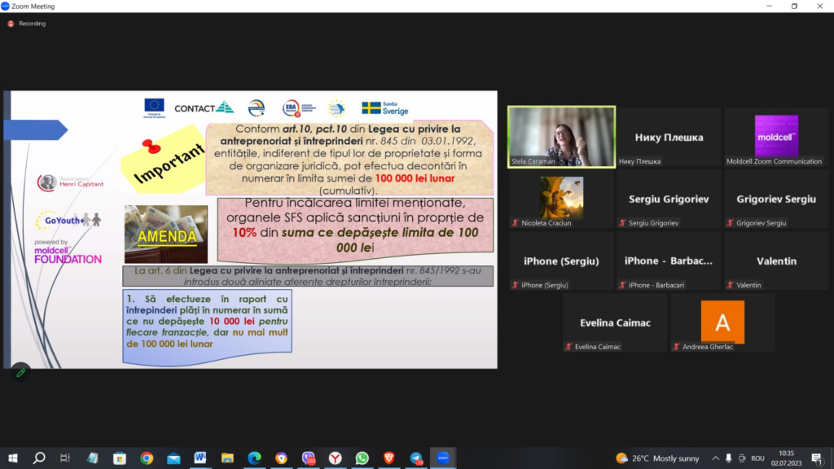Open Telegram from the taskbar
This screenshot has height=469, width=834.
tap(416, 458)
